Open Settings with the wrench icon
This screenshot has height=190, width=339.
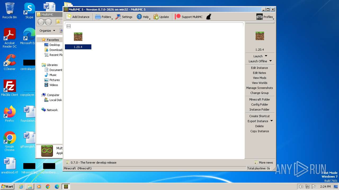[x=124, y=17]
